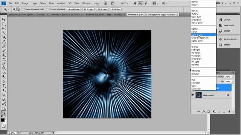Switch to the Untitled-2 document tab

105,15
